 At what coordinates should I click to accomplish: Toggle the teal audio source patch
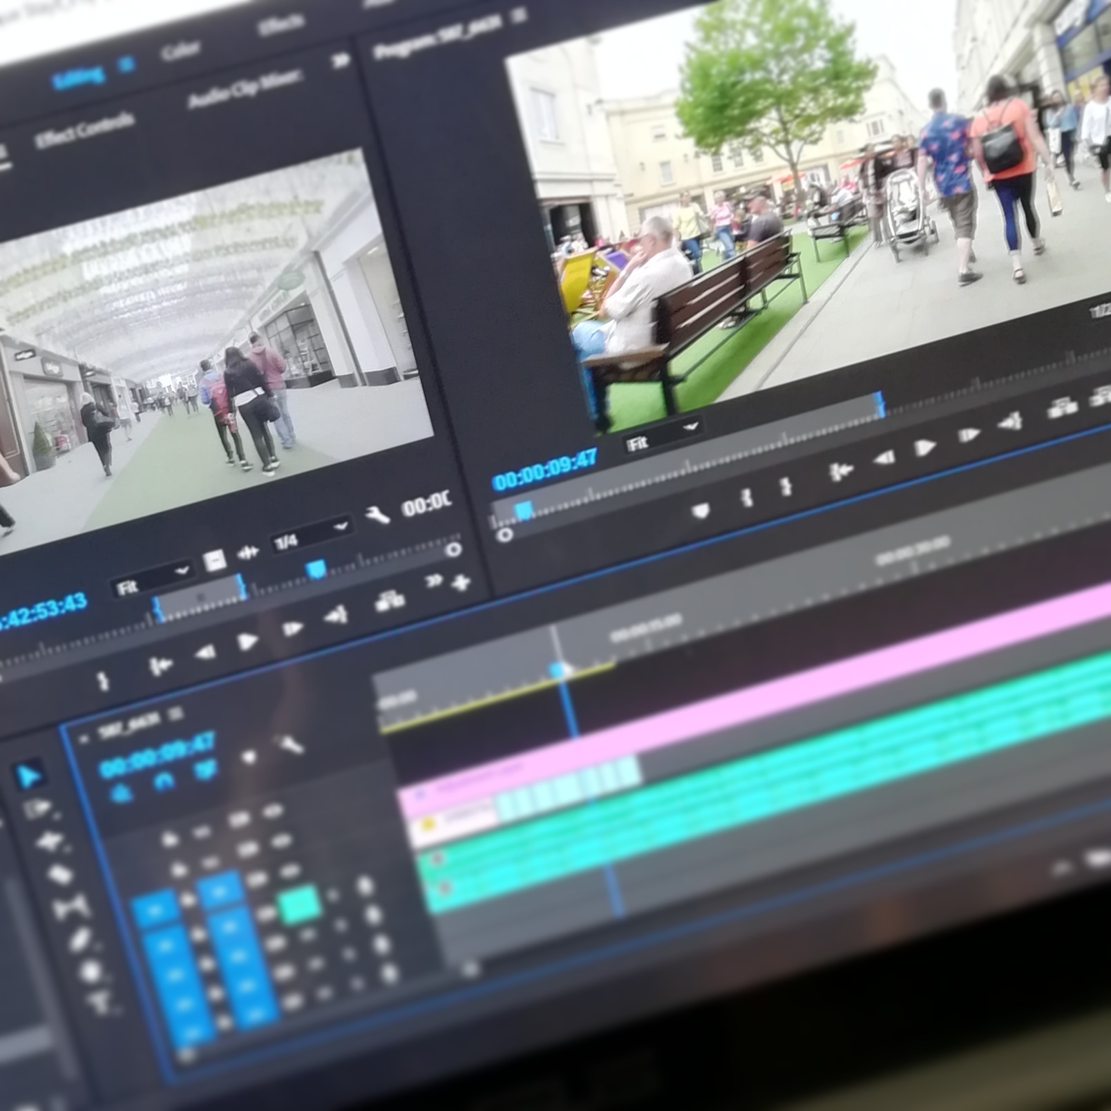pos(299,903)
